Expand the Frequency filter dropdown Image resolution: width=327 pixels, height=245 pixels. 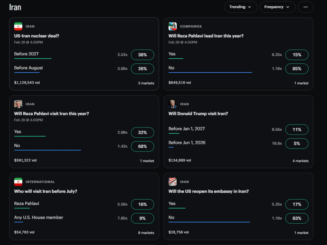[277, 7]
